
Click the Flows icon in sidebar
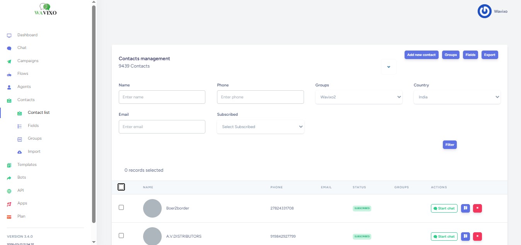pos(9,74)
